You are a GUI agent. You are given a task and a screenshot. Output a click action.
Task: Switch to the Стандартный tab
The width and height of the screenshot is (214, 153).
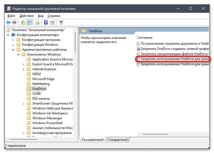coord(117,140)
